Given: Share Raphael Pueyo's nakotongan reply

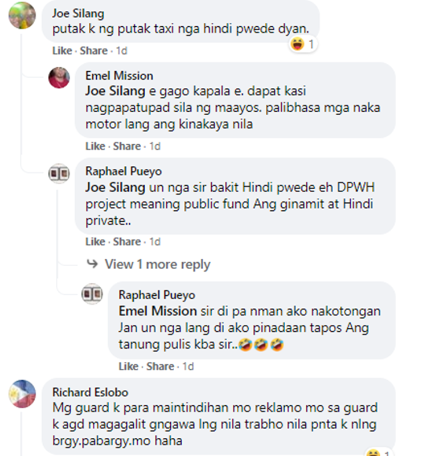Looking at the screenshot, I should coord(160,367).
